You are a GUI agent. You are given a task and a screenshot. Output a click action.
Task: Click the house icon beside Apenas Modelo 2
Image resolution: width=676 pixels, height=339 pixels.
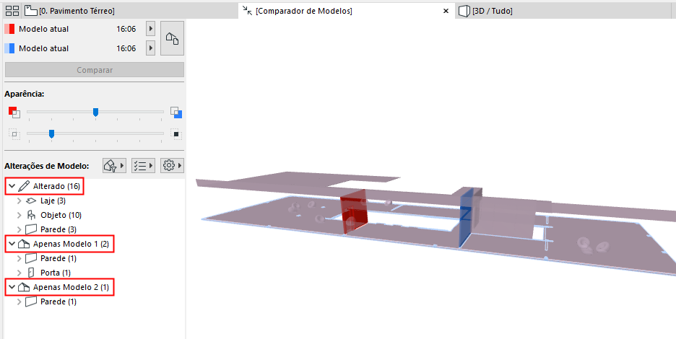[x=24, y=287]
